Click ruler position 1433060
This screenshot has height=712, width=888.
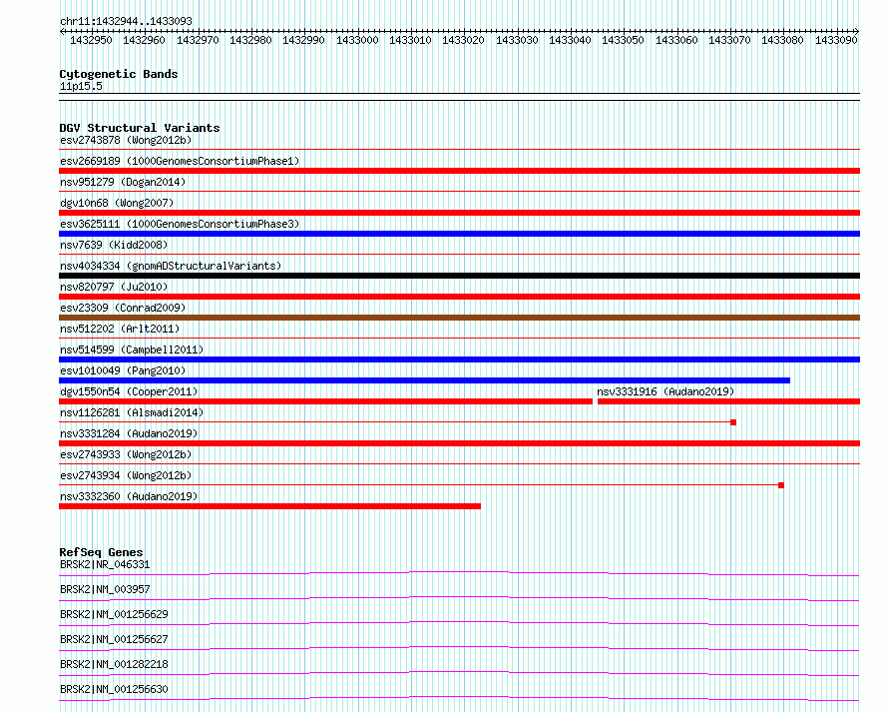pyautogui.click(x=676, y=40)
